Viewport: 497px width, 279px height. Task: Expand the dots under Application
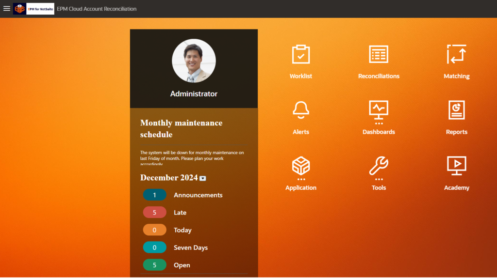pos(301,180)
